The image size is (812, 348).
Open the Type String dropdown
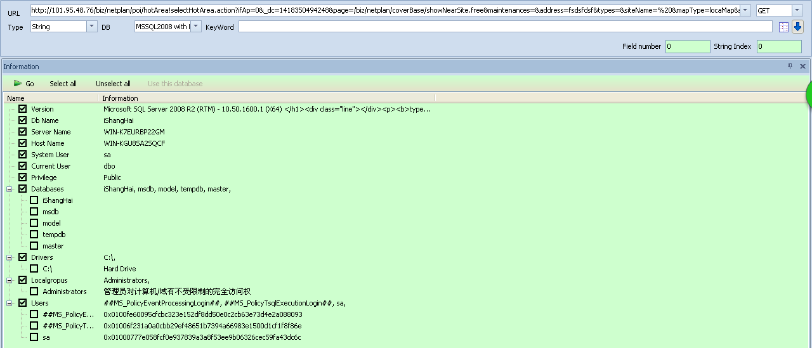(x=92, y=27)
